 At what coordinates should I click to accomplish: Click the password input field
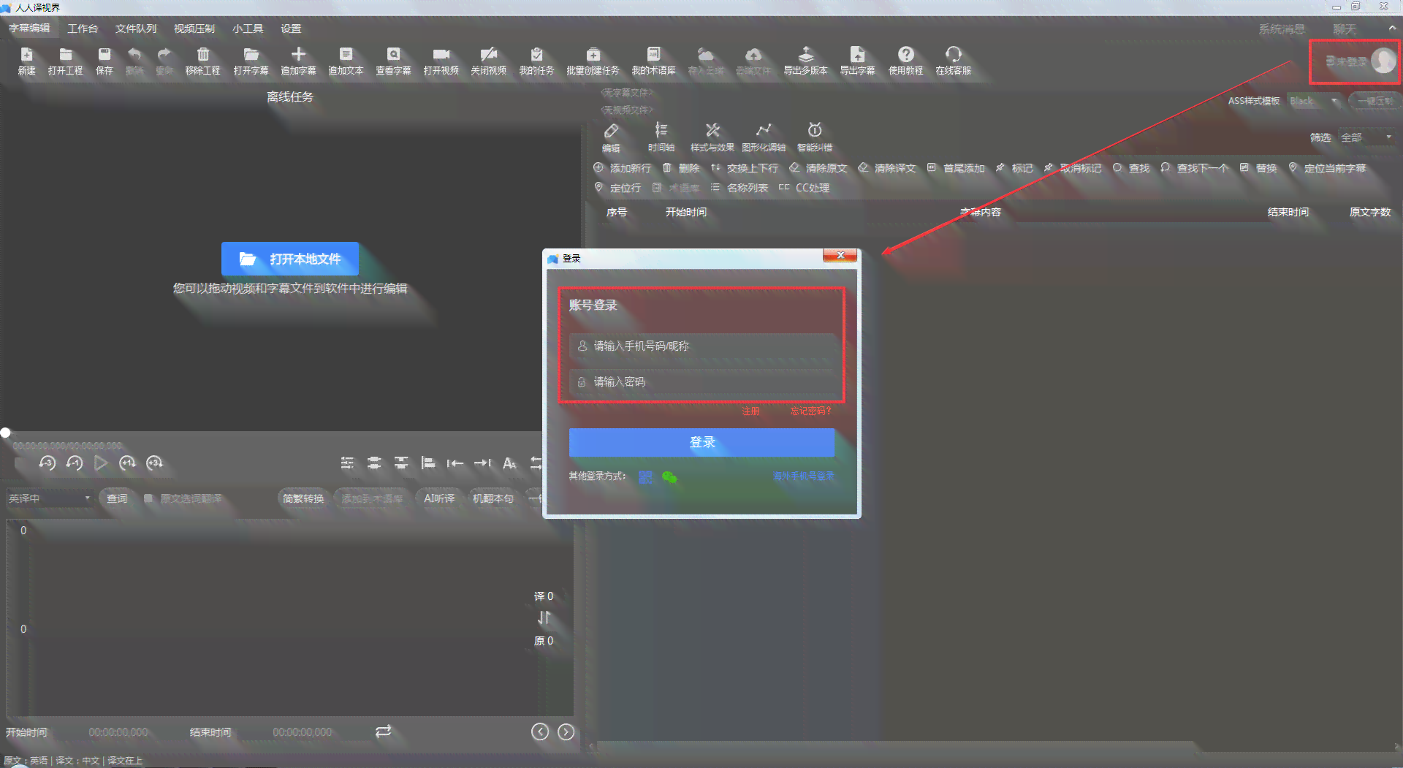pos(703,381)
